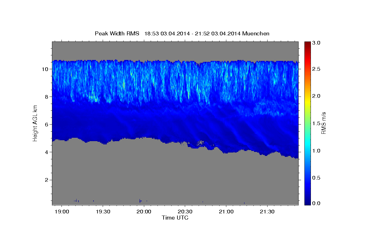Click the 'Time UTC' axis label
Image resolution: width=369 pixels, height=246 pixels.
click(175, 218)
